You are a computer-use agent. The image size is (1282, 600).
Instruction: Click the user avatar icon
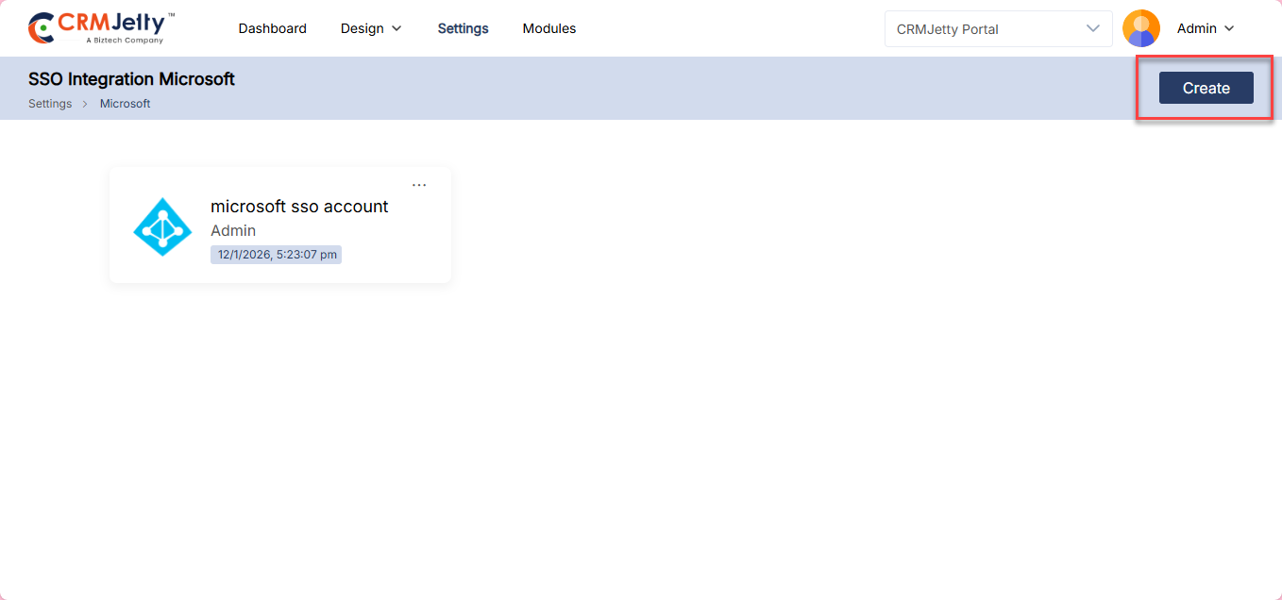[1140, 28]
